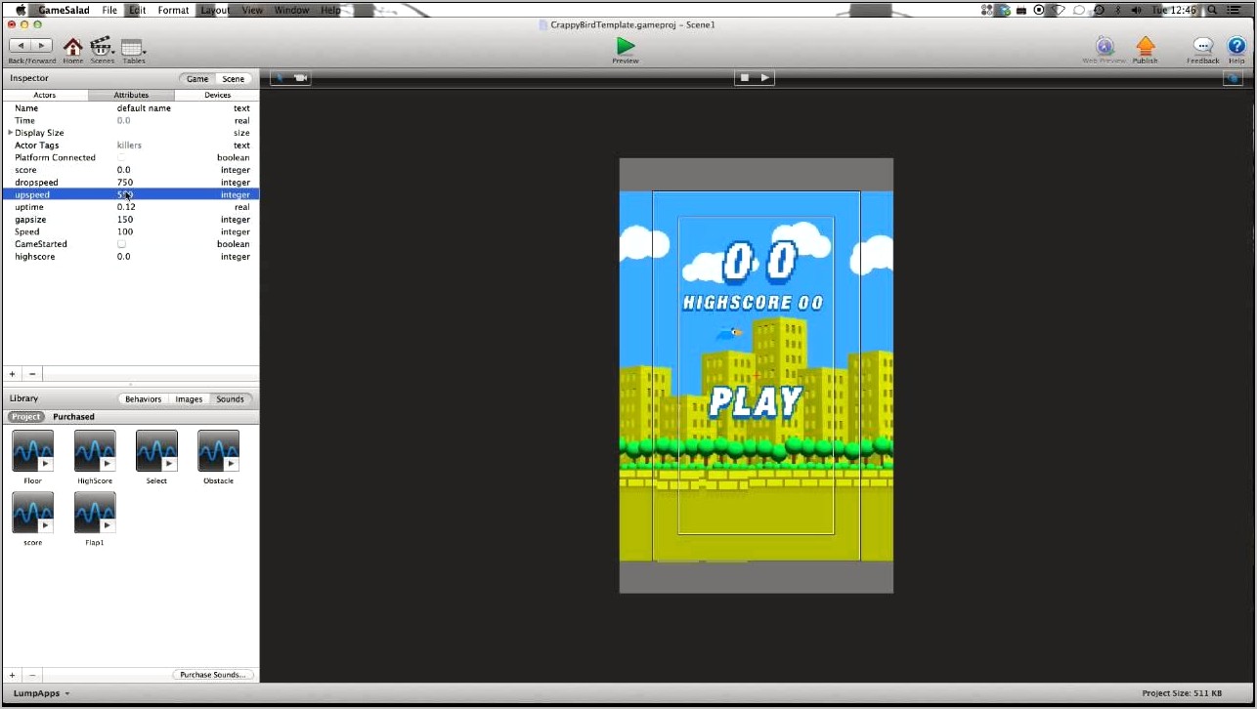The width and height of the screenshot is (1257, 709).
Task: Click the orange Publish arrow
Action: pyautogui.click(x=1146, y=46)
